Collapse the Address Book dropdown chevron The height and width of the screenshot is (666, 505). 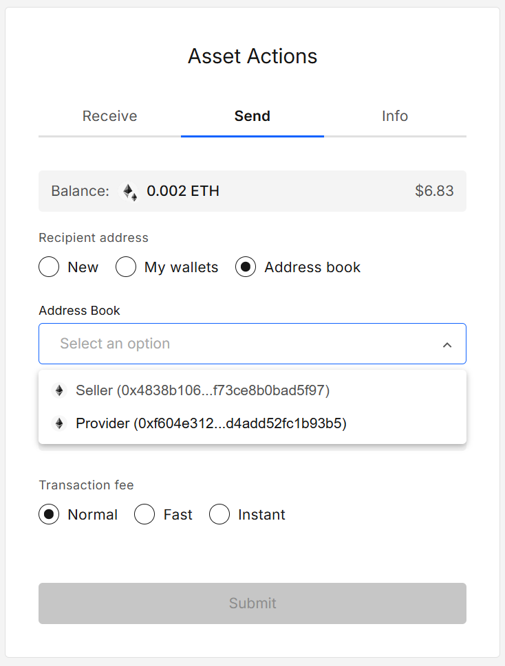pos(447,344)
